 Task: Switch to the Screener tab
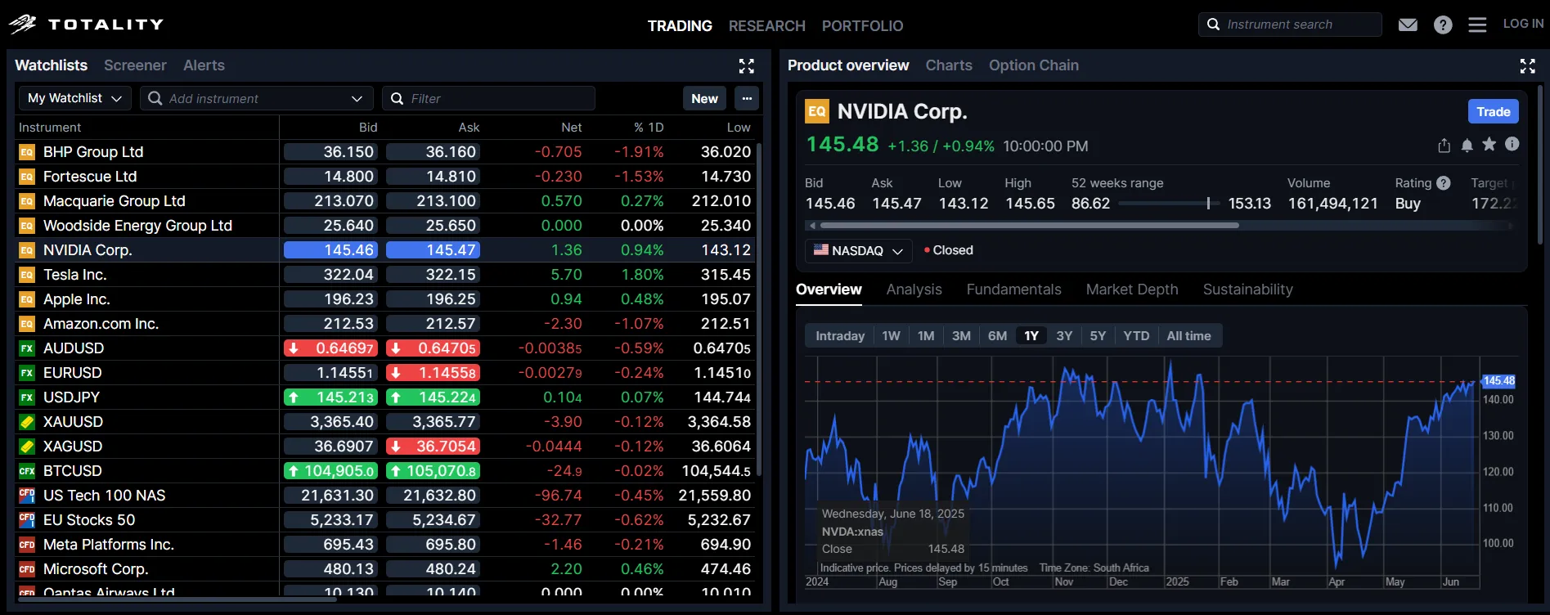pyautogui.click(x=135, y=65)
